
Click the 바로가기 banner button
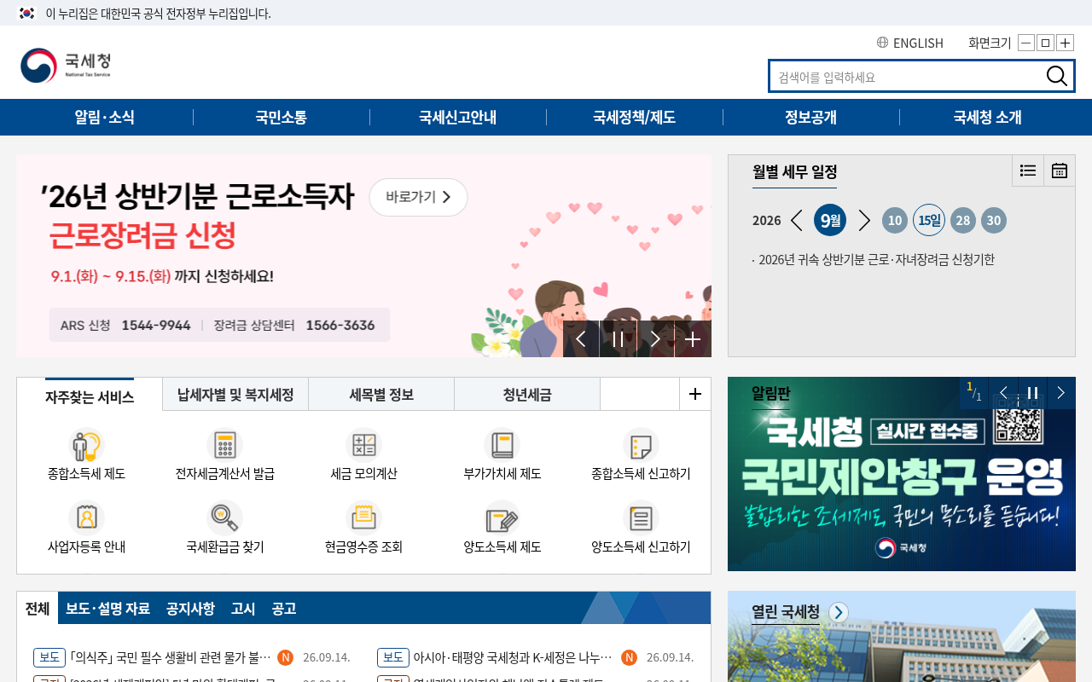click(418, 197)
